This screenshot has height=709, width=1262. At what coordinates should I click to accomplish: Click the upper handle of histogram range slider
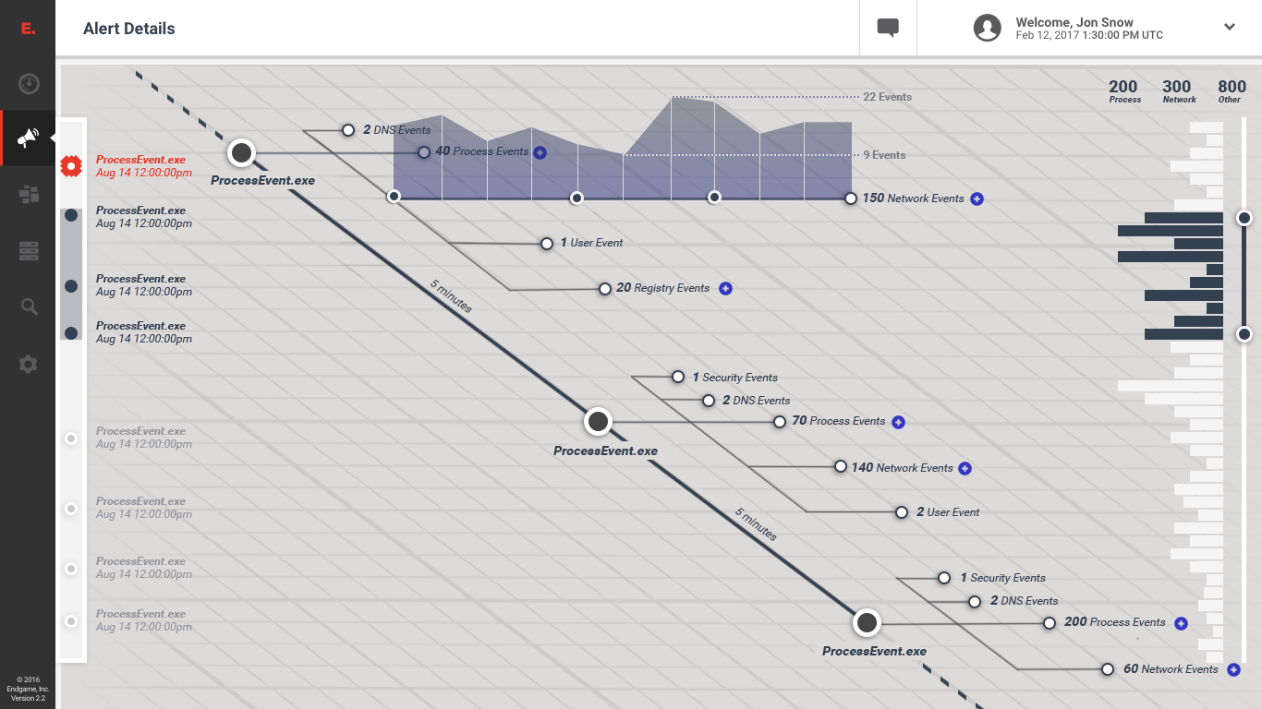1244,218
